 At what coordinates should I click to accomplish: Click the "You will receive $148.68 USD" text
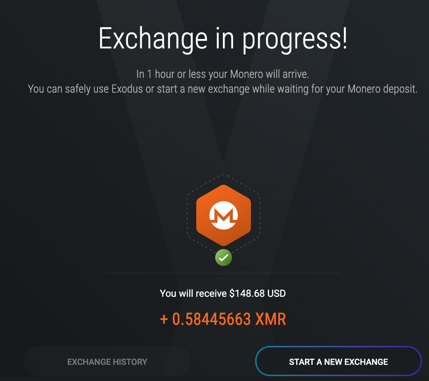223,293
